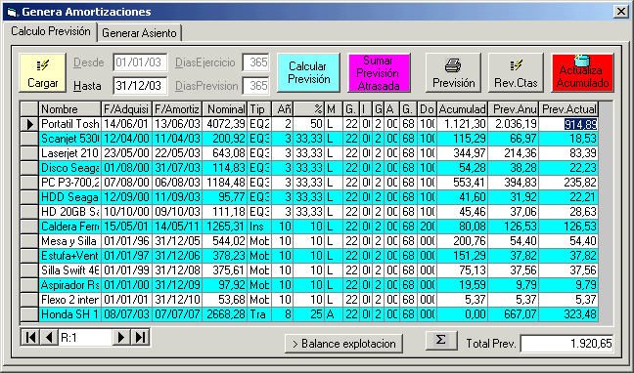Click the 1265,31 nominal cell
Image resolution: width=634 pixels, height=373 pixels.
tap(224, 227)
